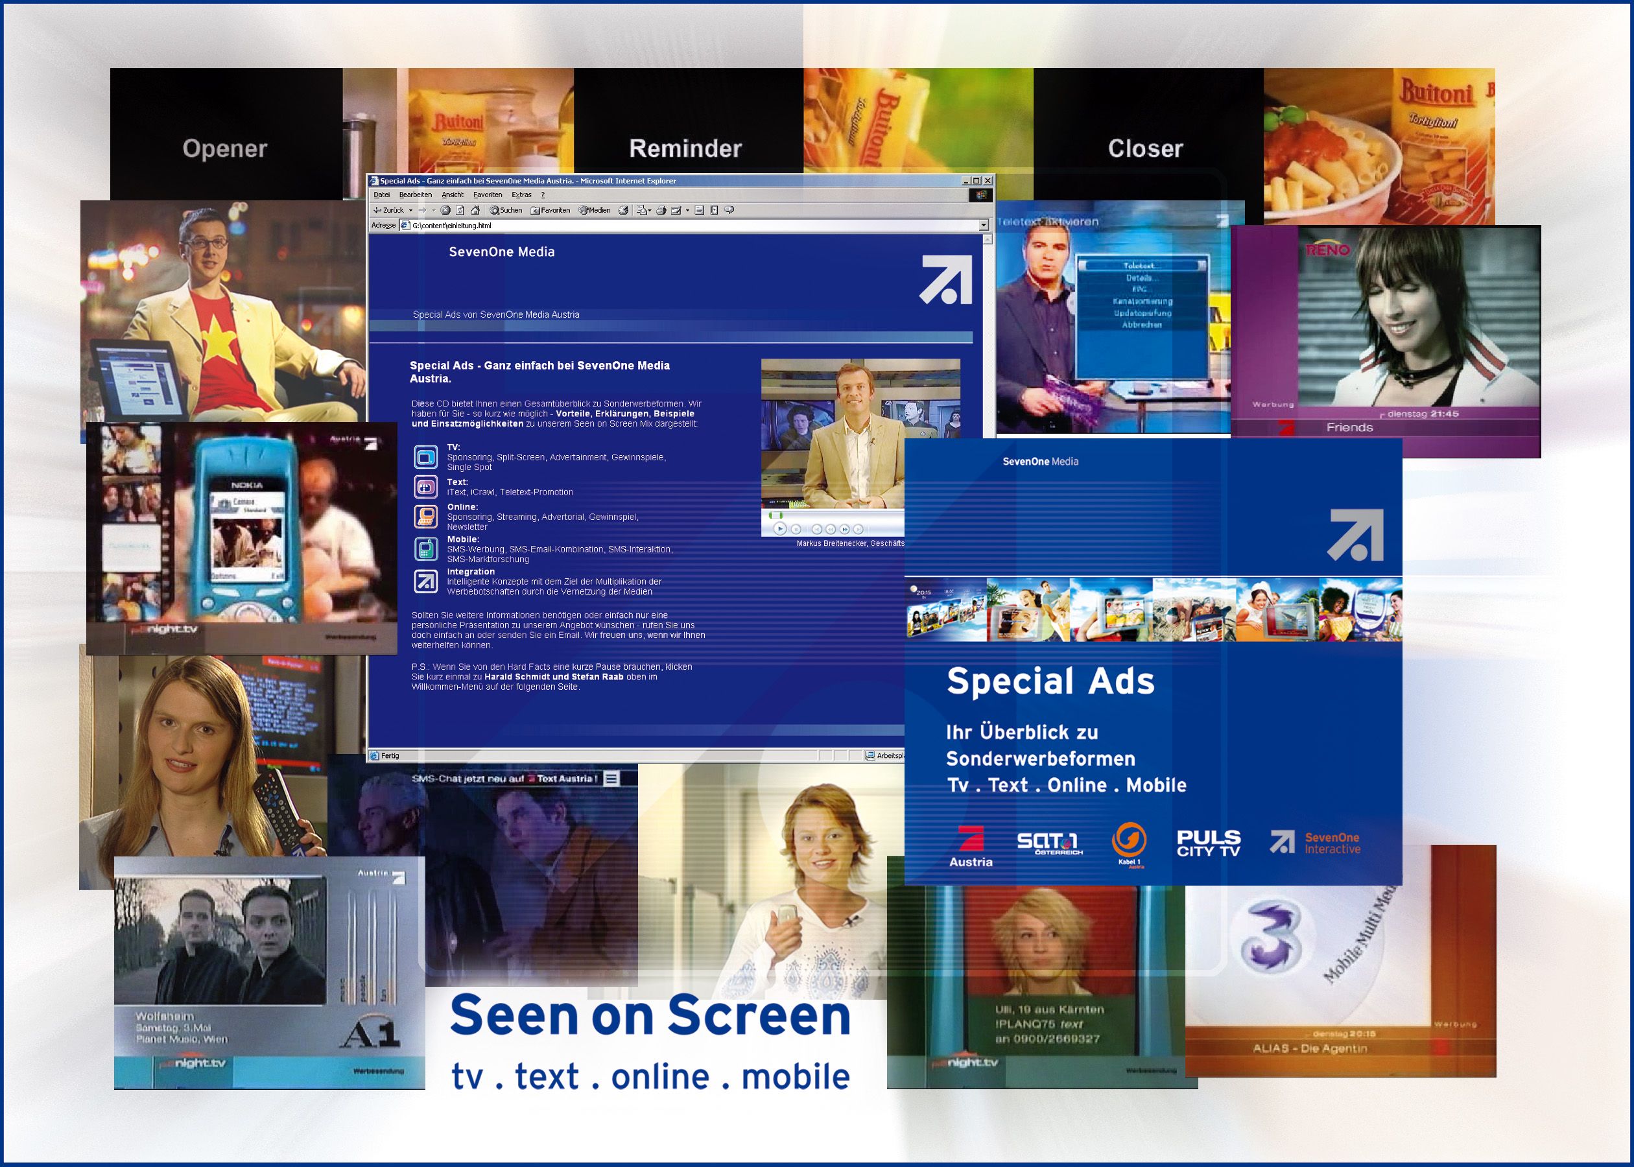Click the Online category icon

point(425,517)
